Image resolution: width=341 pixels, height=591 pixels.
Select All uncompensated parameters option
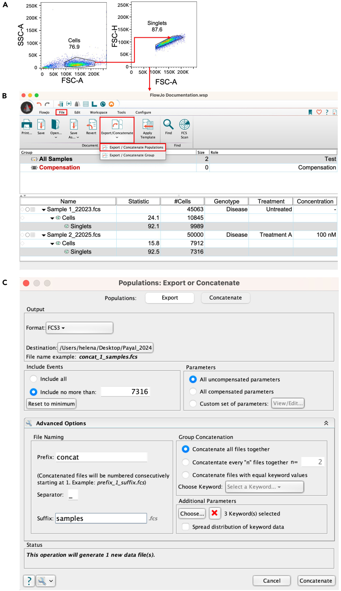[193, 379]
